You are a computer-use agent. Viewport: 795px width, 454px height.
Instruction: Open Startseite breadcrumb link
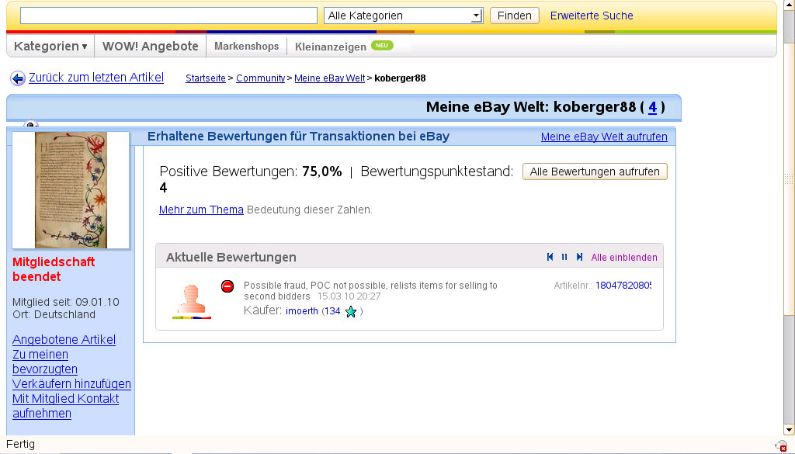coord(205,78)
